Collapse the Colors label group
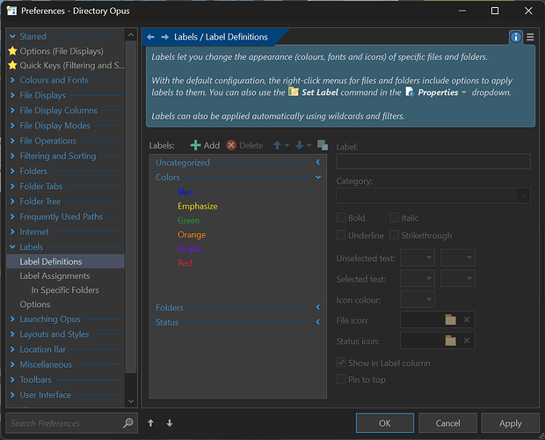Image resolution: width=545 pixels, height=440 pixels. [x=318, y=177]
